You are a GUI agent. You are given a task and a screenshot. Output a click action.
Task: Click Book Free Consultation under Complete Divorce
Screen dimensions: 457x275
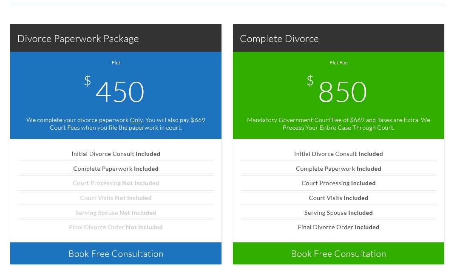coord(338,254)
